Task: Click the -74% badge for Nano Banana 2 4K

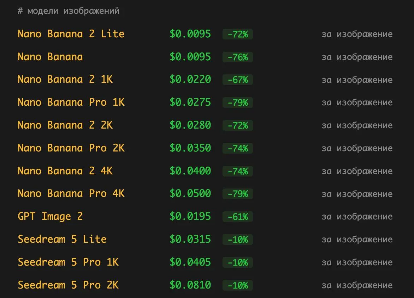Action: point(238,172)
